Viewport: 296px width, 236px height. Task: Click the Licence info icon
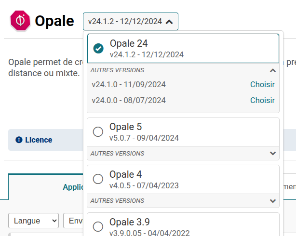[19, 140]
